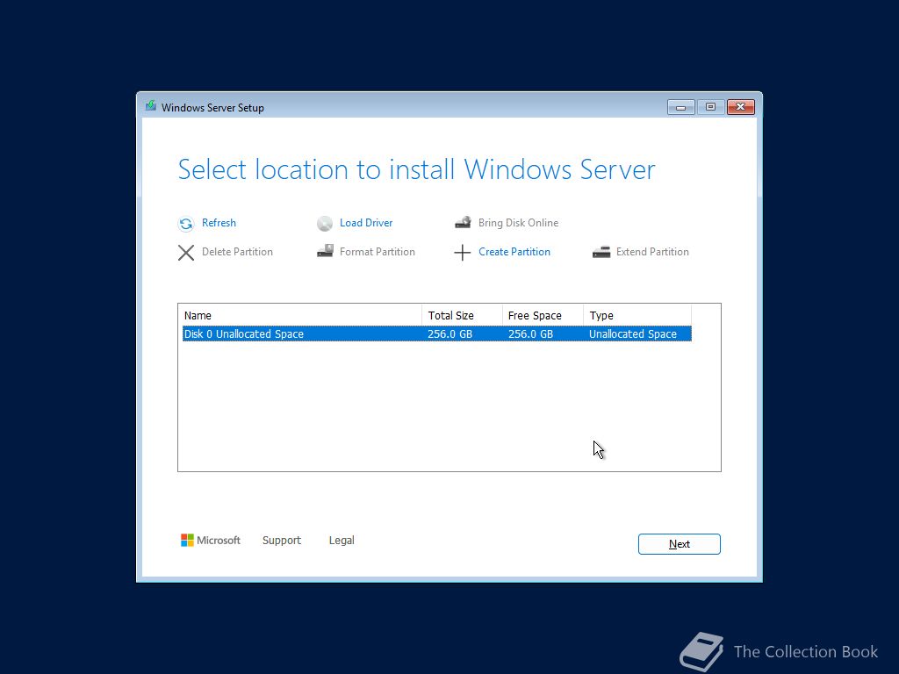Open Load Driver link text

point(366,223)
